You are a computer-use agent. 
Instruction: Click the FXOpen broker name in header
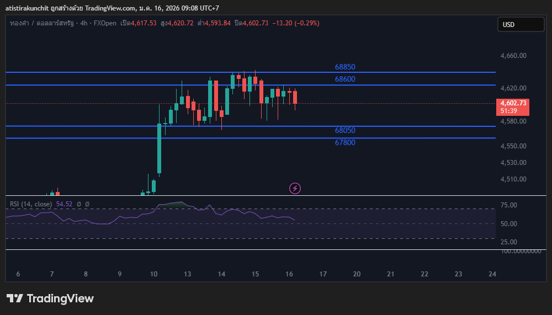point(105,23)
